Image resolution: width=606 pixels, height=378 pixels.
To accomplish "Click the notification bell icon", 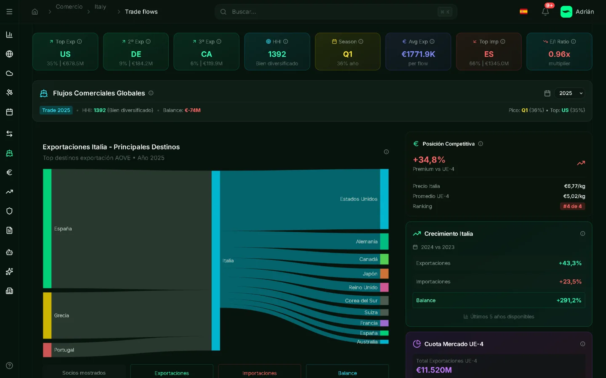I will (x=545, y=12).
